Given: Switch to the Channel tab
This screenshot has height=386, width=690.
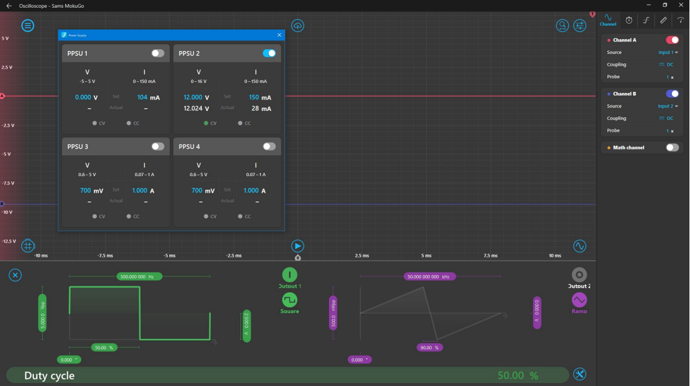Looking at the screenshot, I should [x=608, y=20].
